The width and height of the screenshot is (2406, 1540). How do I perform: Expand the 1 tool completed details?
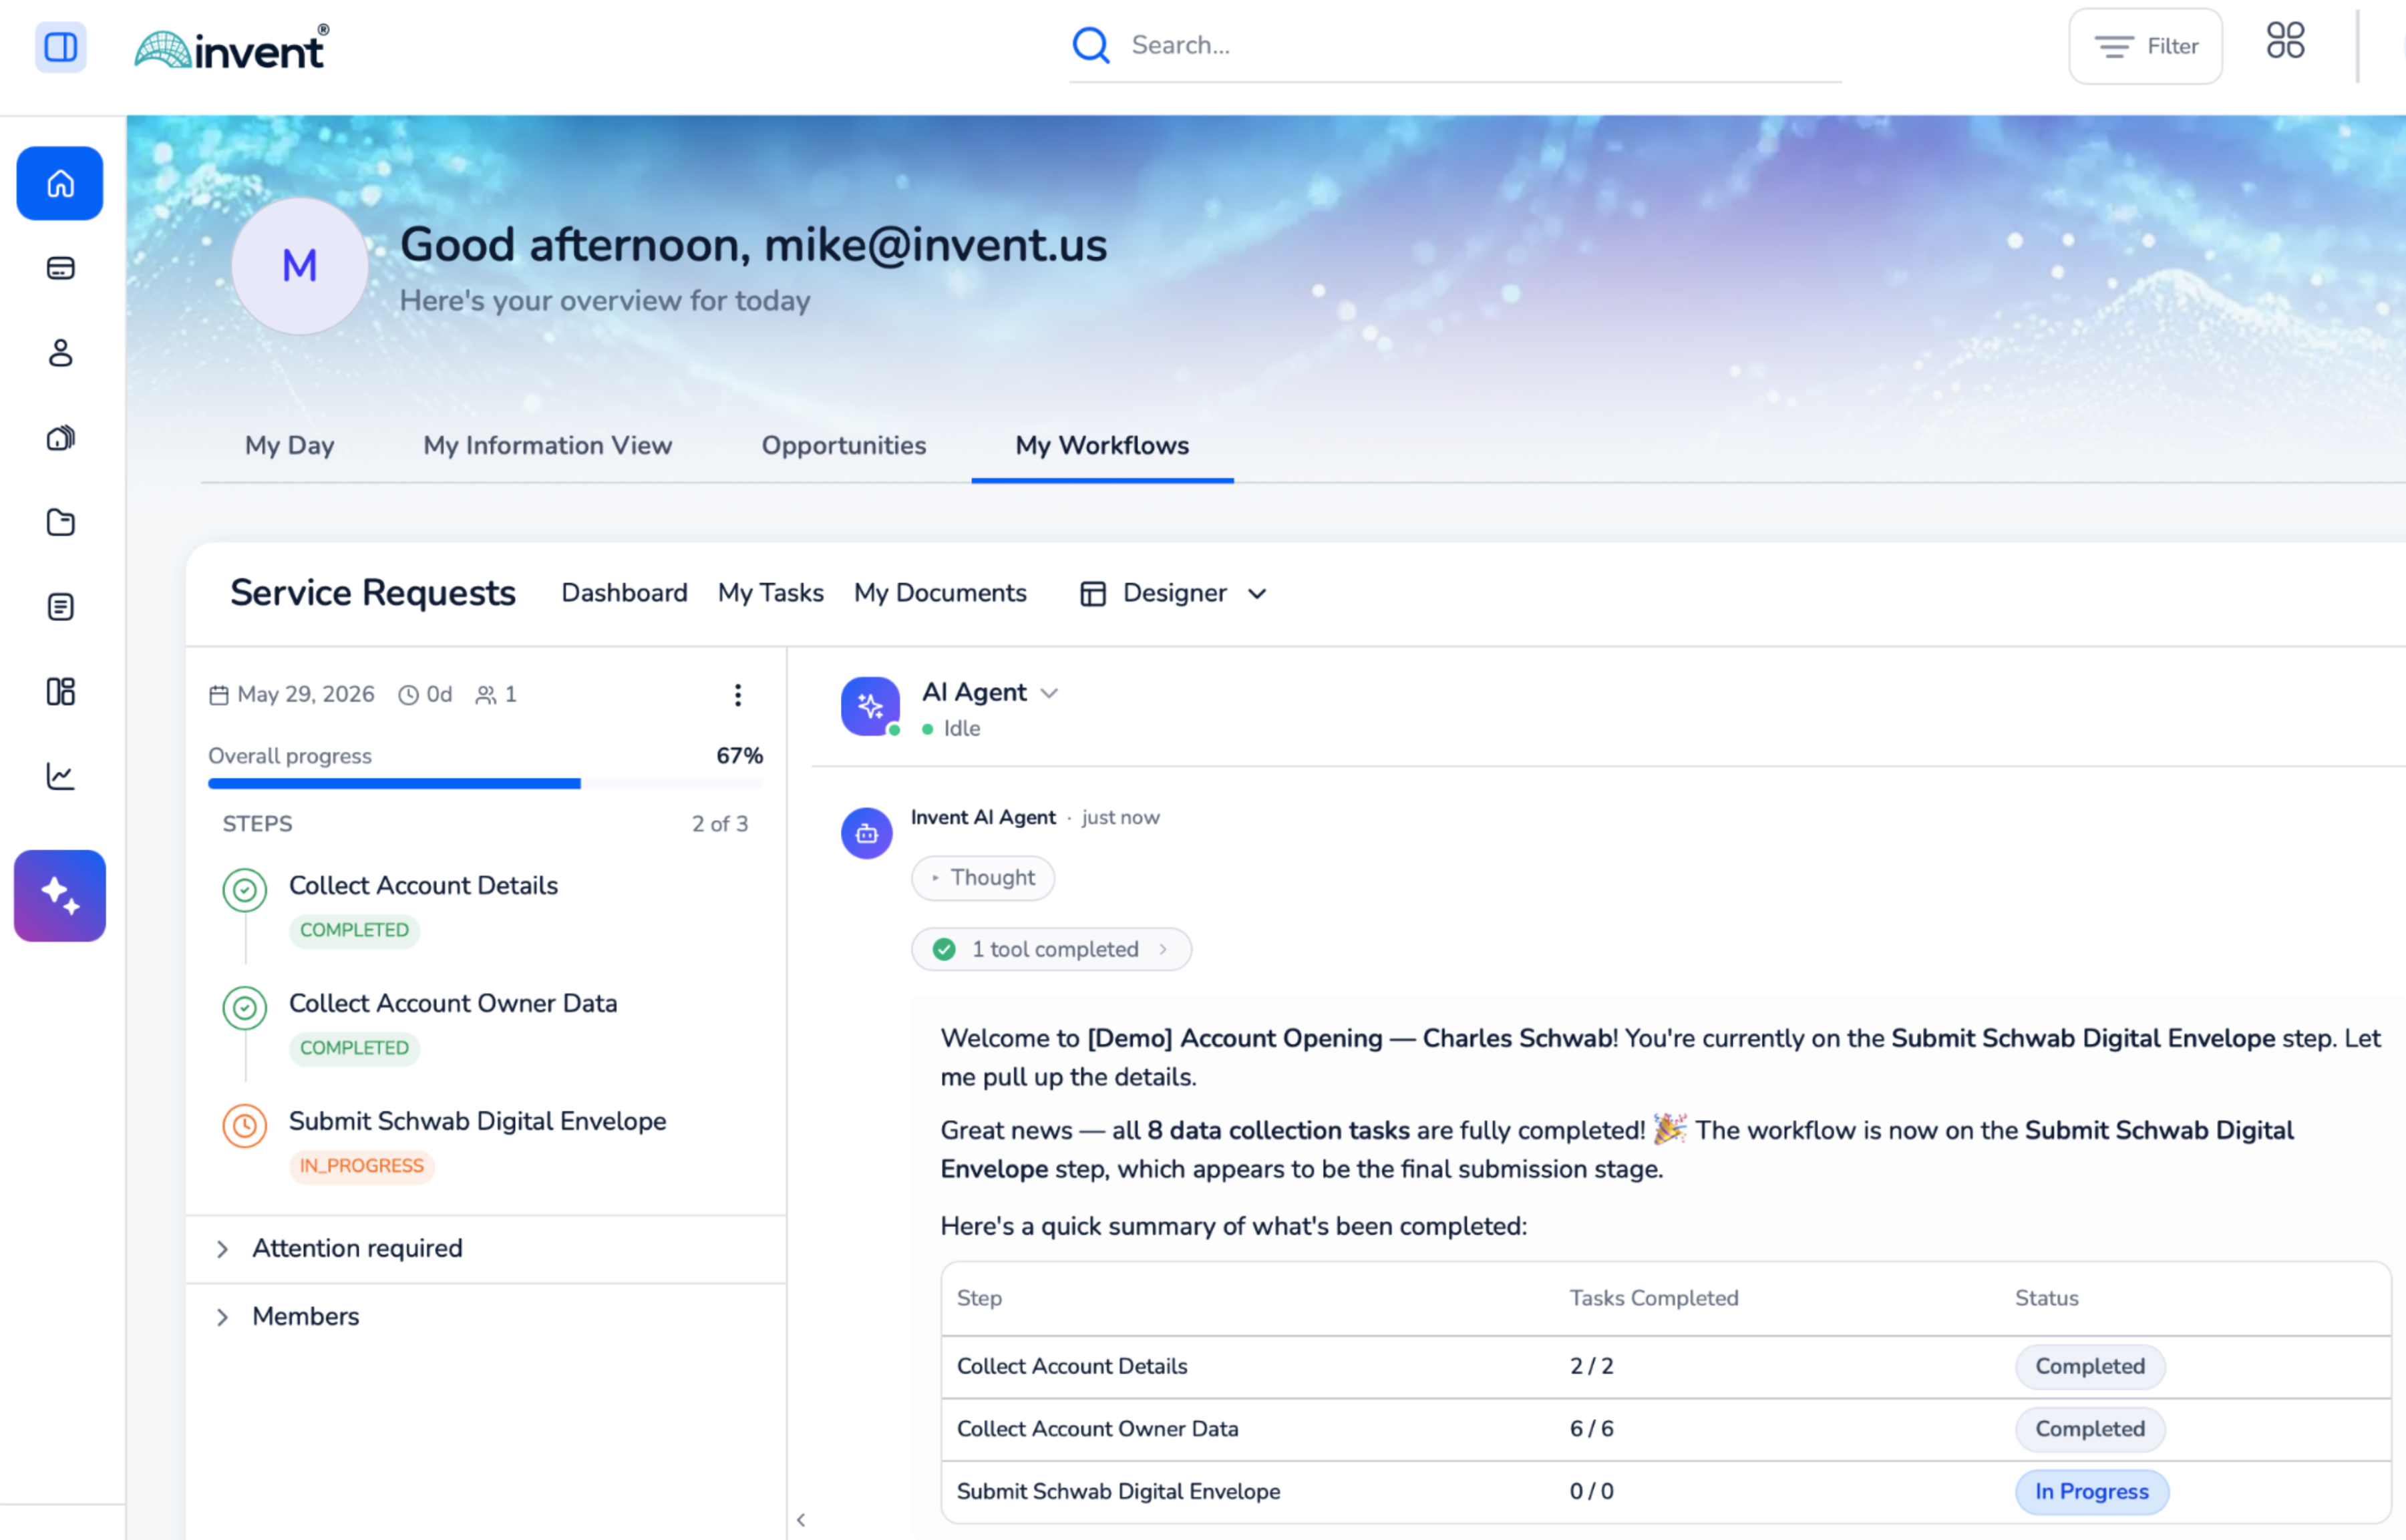(1051, 949)
